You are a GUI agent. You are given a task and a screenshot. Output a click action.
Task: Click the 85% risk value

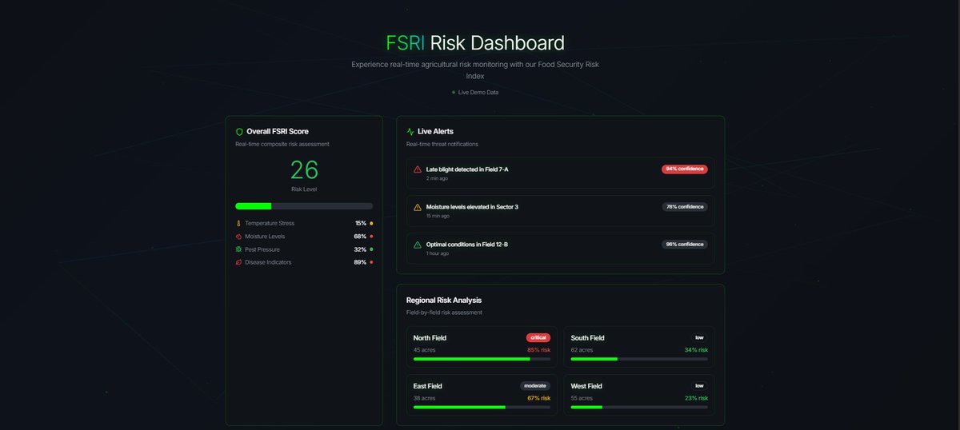[x=538, y=350]
